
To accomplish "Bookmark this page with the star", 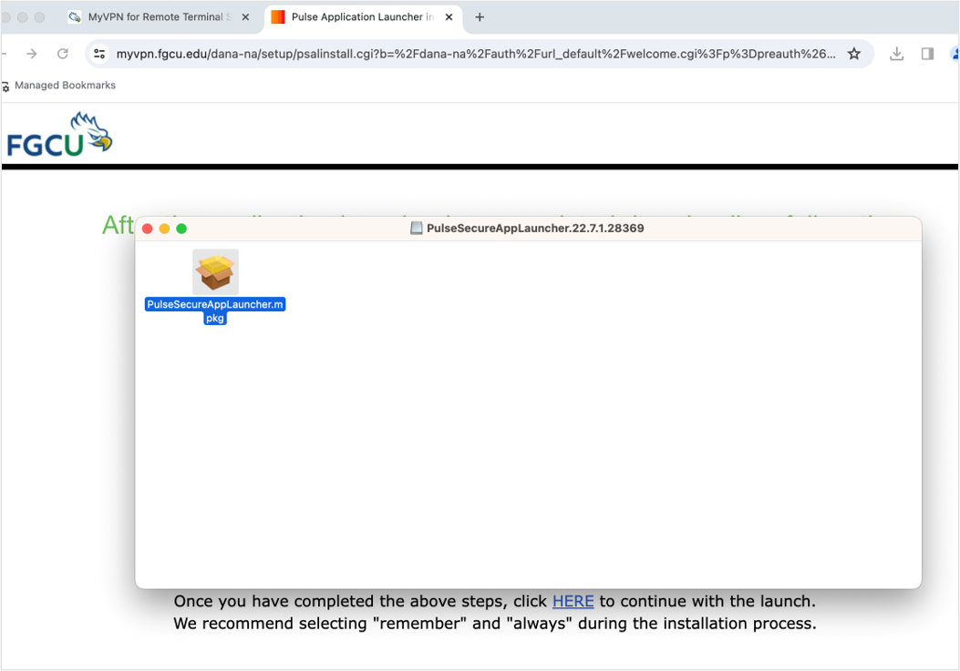I will pos(854,54).
